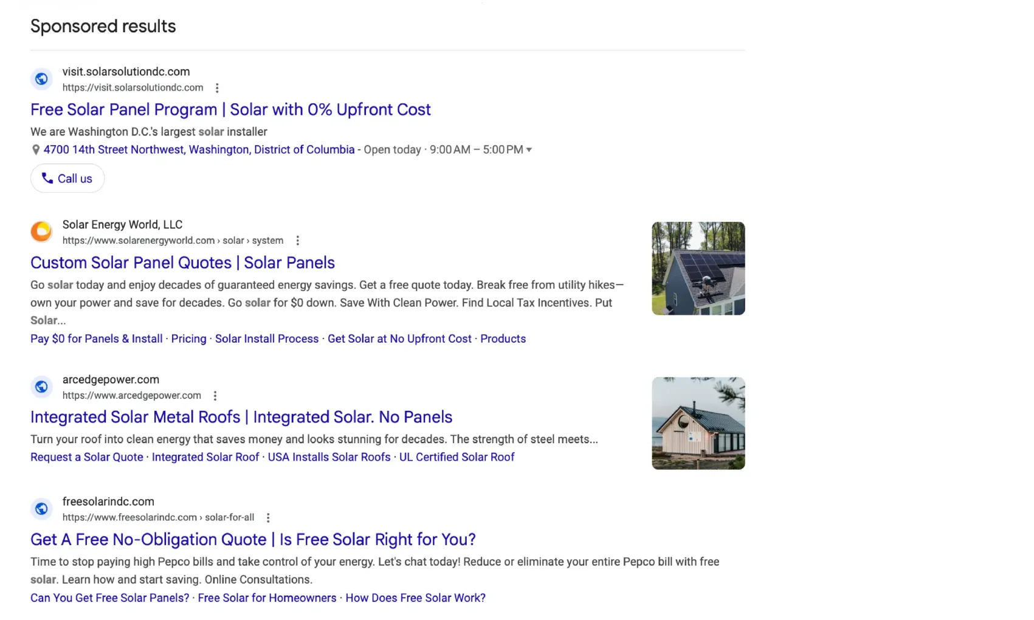Open the three-dot menu beside arcedgepower.com URL
Image resolution: width=1034 pixels, height=620 pixels.
coord(215,395)
